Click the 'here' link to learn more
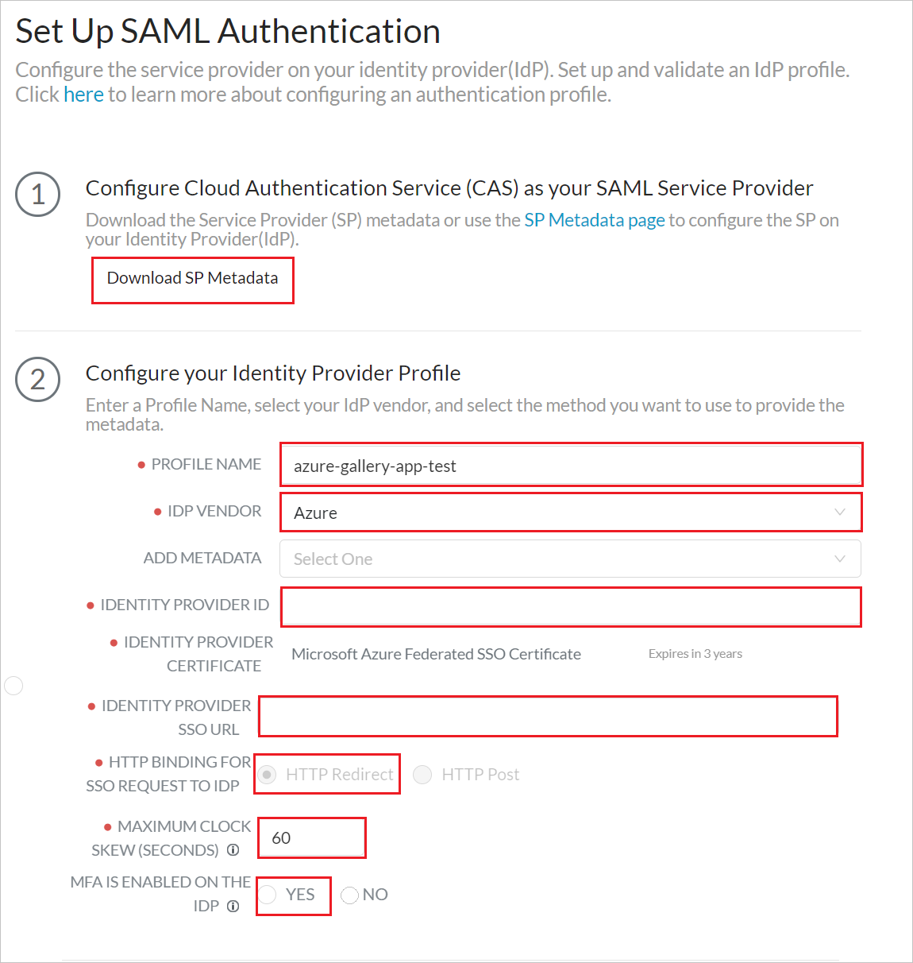 point(83,94)
